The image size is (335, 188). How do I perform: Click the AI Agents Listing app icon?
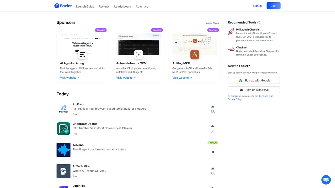pyautogui.click(x=82, y=55)
